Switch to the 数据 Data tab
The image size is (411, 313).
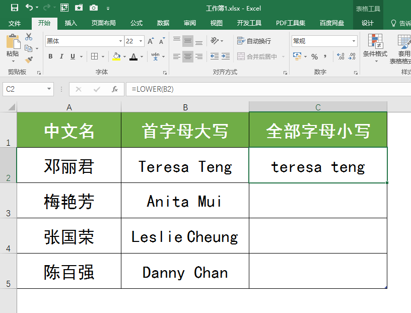[x=163, y=23]
